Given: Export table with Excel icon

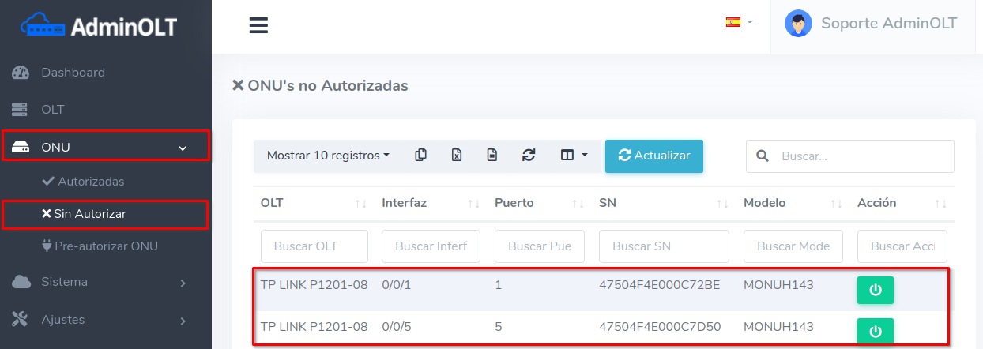Looking at the screenshot, I should 457,156.
